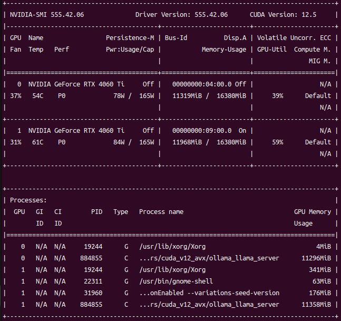Click PID '31960' in process table
The width and height of the screenshot is (341, 321).
[93, 293]
